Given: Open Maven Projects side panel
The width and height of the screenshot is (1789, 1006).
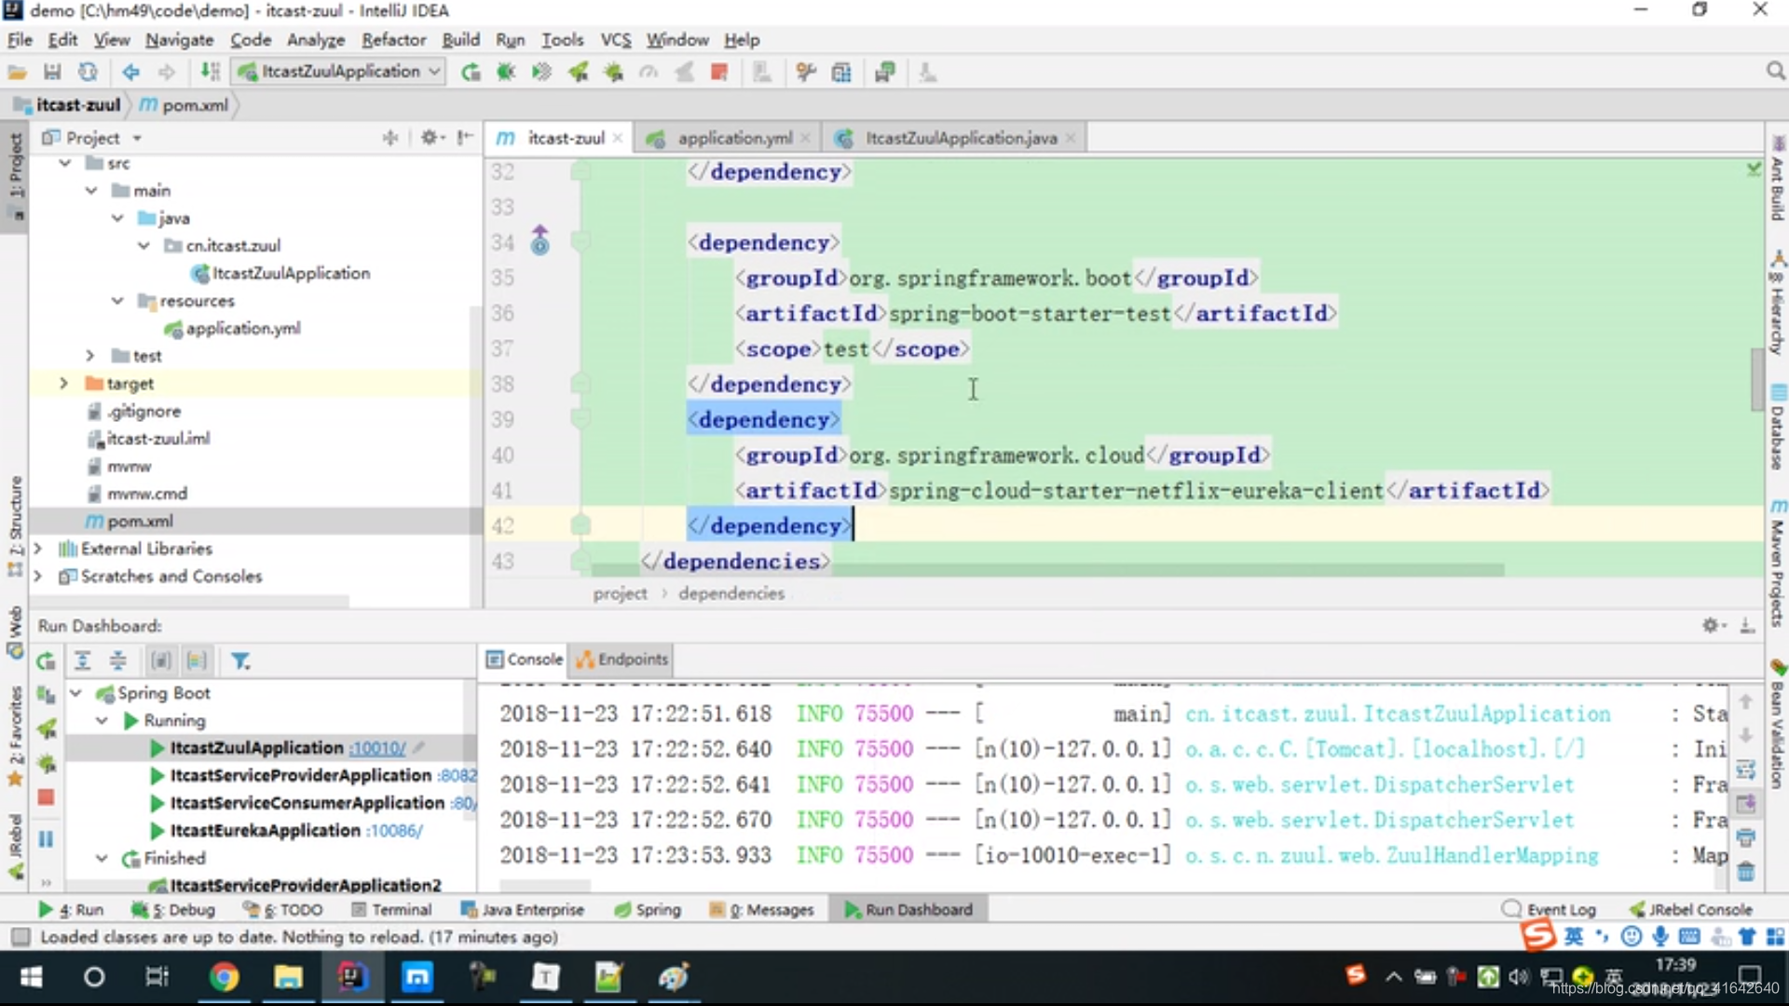Looking at the screenshot, I should [1778, 563].
